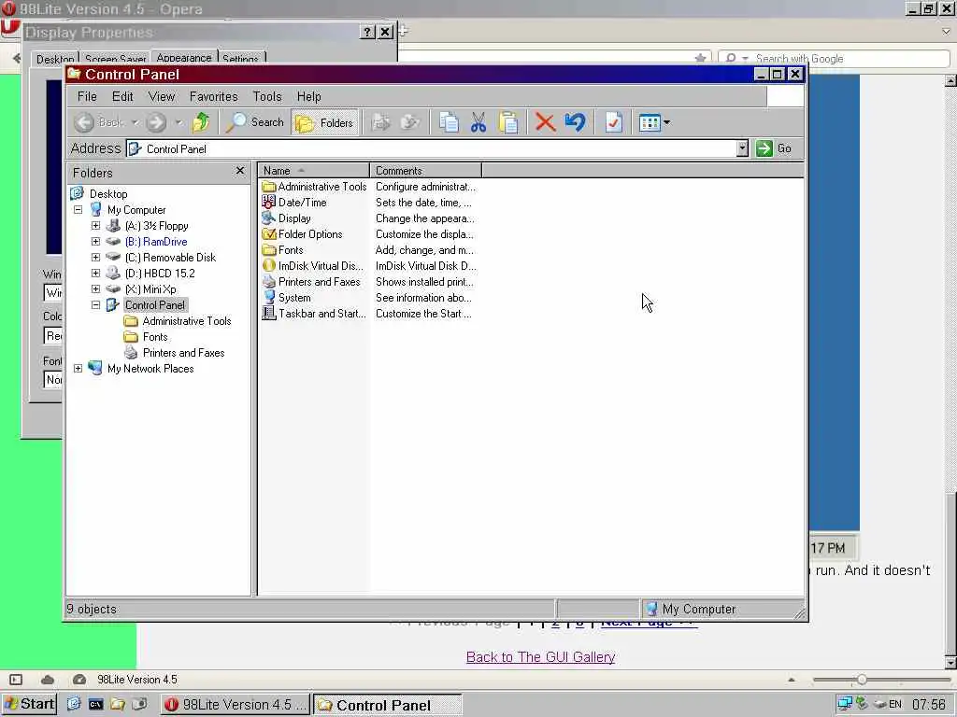957x717 pixels.
Task: Click the Start button
Action: pos(29,704)
